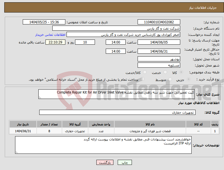Click the تعداد / مقدار column header
224x170 pixels.
[49, 124]
